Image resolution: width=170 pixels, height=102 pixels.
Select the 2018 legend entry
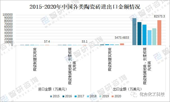click(x=92, y=96)
